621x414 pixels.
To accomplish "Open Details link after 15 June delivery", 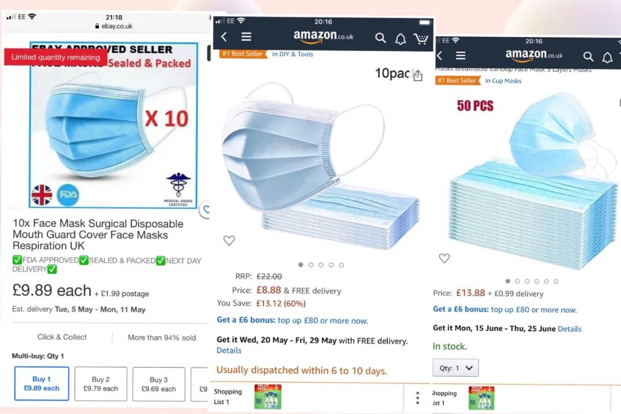I will (569, 329).
